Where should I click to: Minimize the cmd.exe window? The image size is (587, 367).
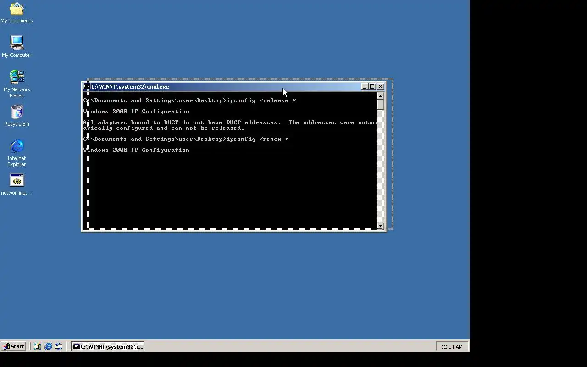(x=365, y=86)
